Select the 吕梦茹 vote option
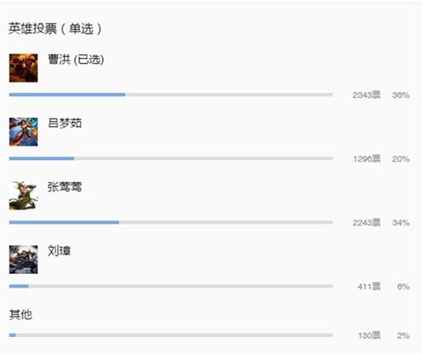This screenshot has height=354, width=426. coord(65,123)
